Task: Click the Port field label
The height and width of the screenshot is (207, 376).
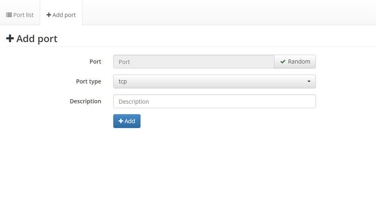Action: click(x=95, y=62)
